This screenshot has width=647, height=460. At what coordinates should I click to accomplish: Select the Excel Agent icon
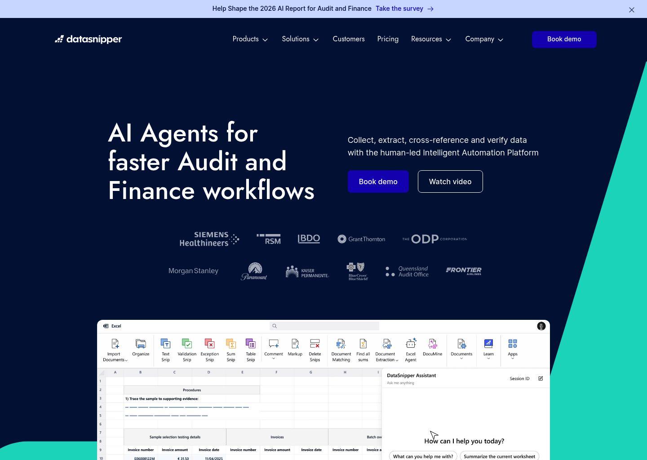[411, 344]
